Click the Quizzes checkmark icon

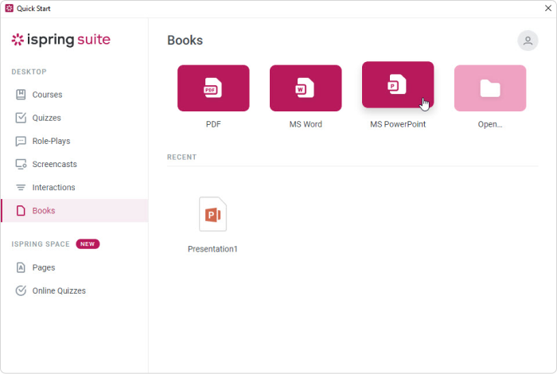click(x=21, y=118)
